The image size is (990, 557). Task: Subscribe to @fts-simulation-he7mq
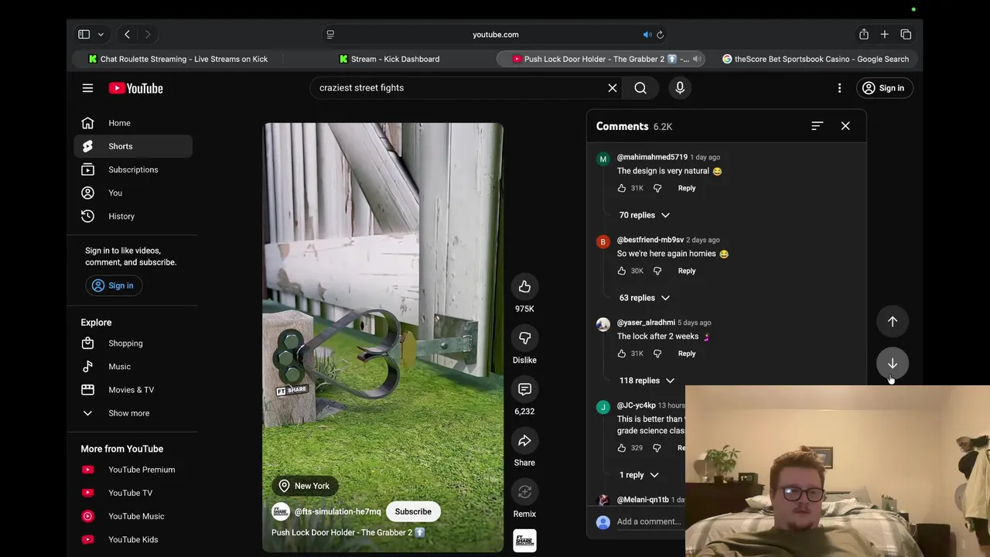(x=413, y=511)
